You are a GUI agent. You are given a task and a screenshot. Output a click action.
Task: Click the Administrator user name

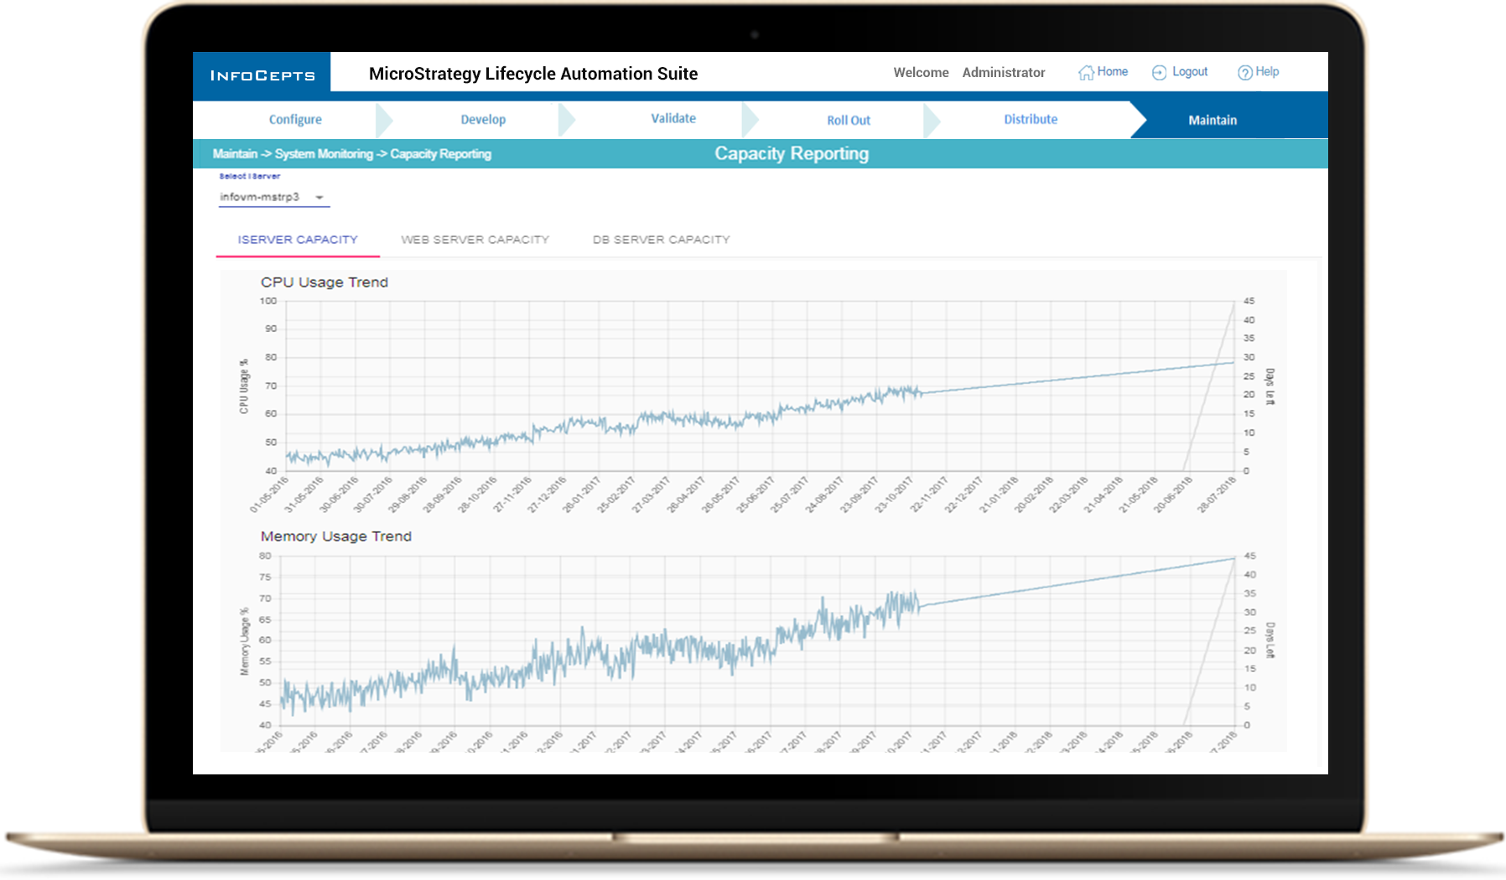1004,73
